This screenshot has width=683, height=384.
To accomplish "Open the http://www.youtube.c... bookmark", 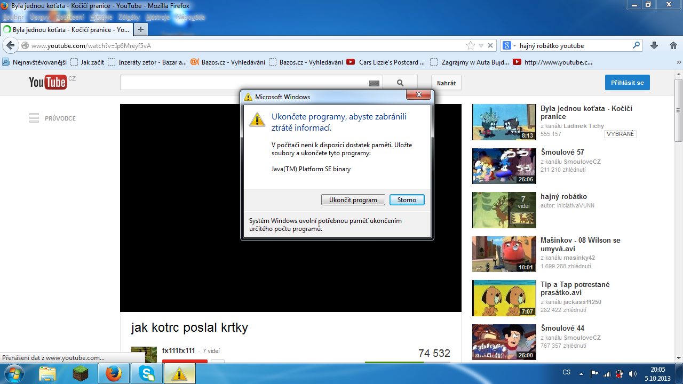I will [x=553, y=62].
